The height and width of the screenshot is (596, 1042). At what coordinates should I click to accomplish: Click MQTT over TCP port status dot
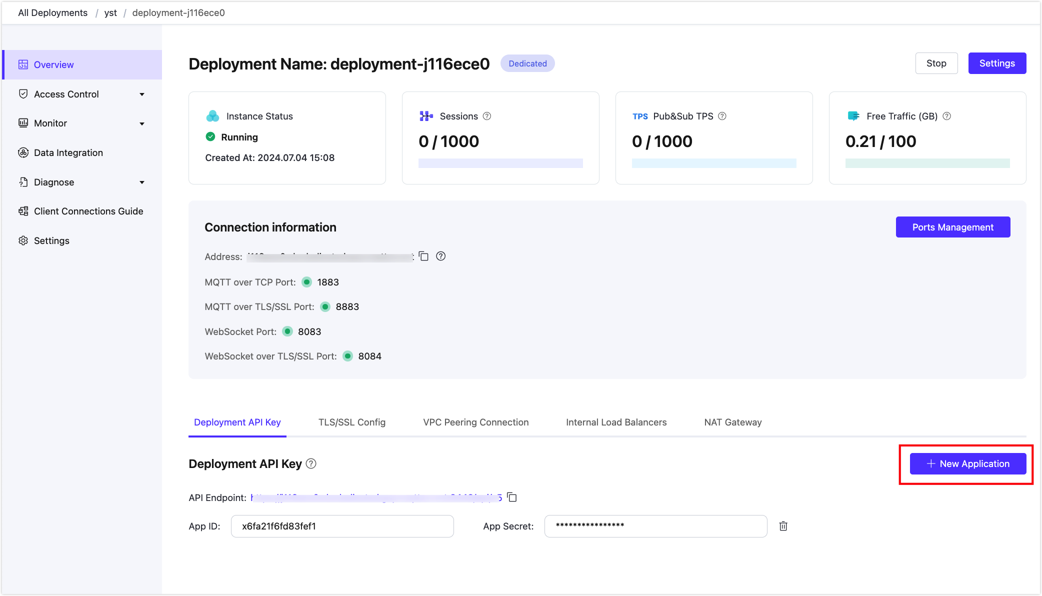(307, 282)
